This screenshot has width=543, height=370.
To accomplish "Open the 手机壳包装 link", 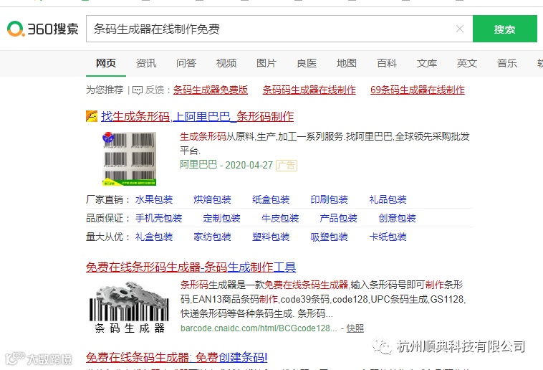I will 158,218.
